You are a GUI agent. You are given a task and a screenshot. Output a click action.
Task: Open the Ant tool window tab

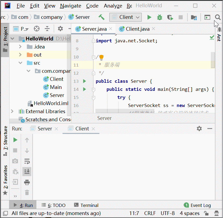[x=219, y=34]
